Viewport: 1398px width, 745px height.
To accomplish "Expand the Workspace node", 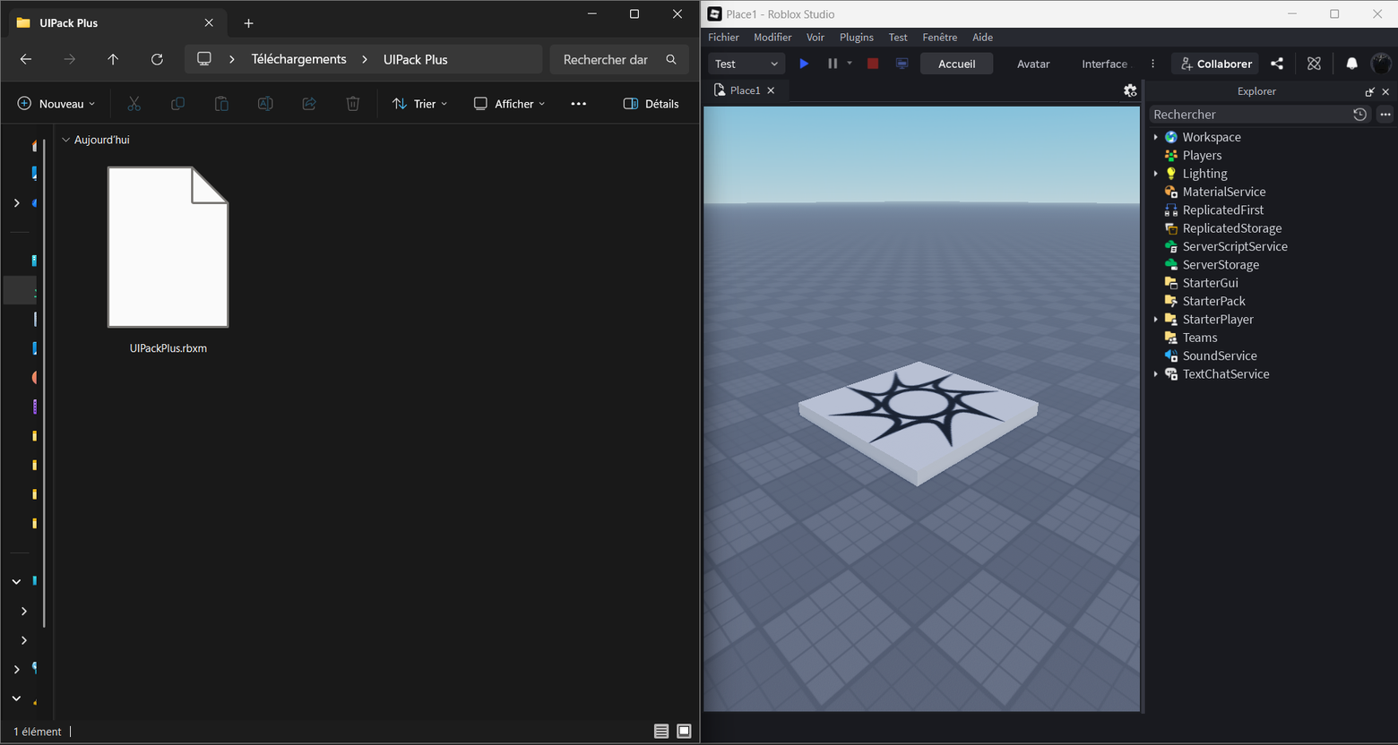I will point(1155,137).
